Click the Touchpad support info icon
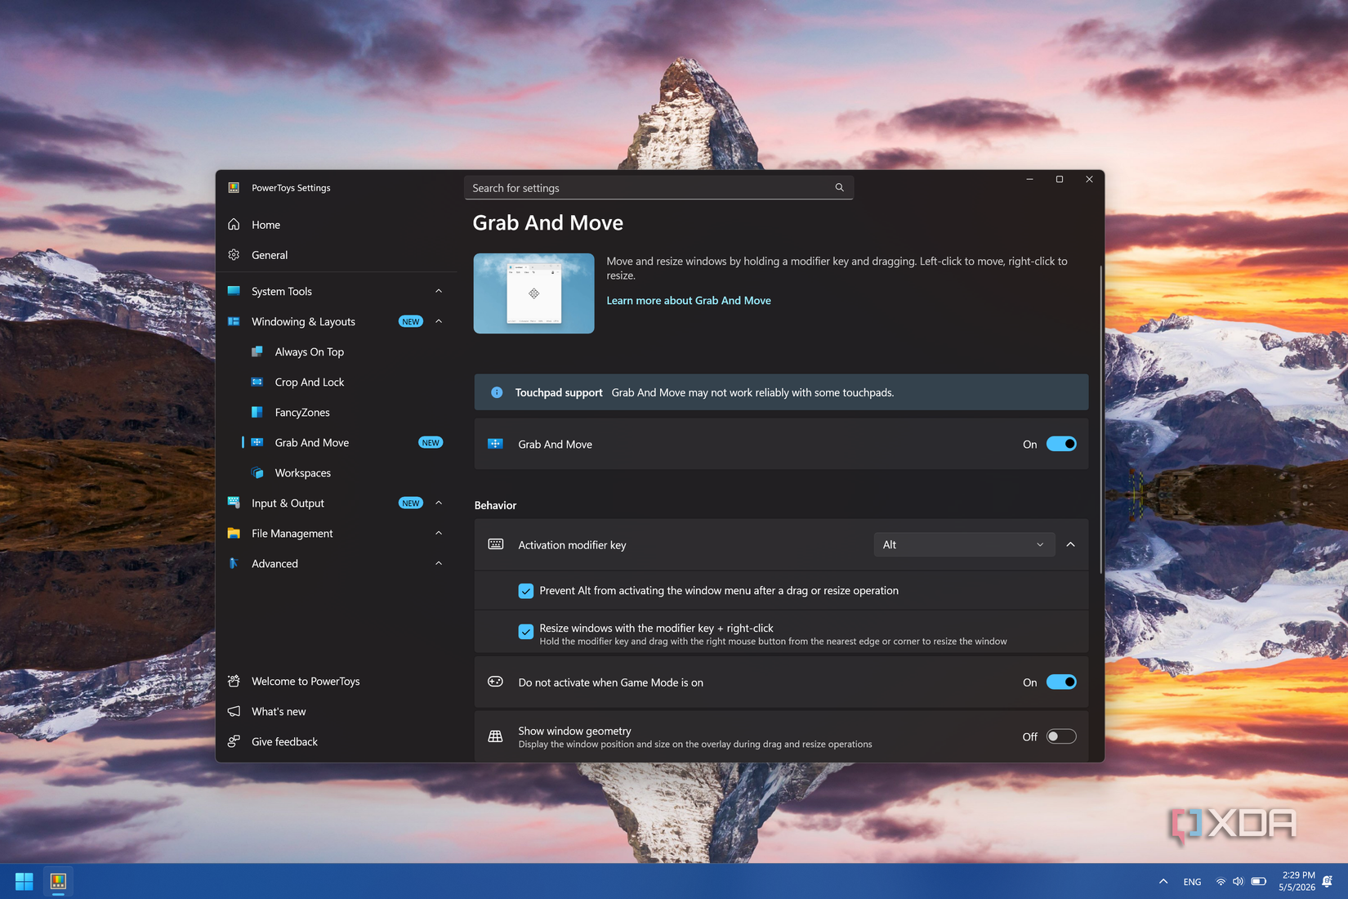Viewport: 1348px width, 899px height. click(x=497, y=392)
